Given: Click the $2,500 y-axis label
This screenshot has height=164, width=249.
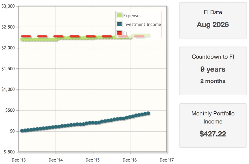Looking at the screenshot, I should pyautogui.click(x=8, y=27).
